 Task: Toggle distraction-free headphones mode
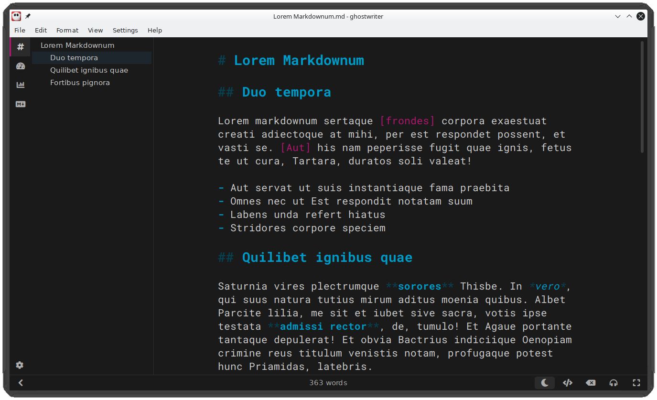click(x=614, y=383)
